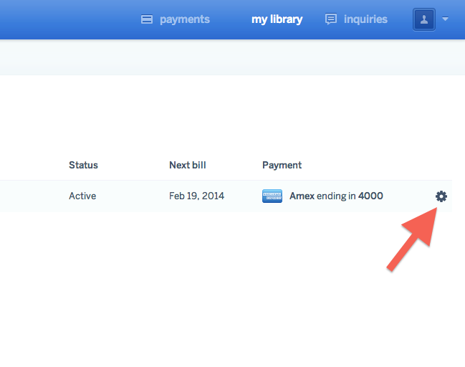
Task: Click empty space in blue navigation bar
Action: (64, 19)
